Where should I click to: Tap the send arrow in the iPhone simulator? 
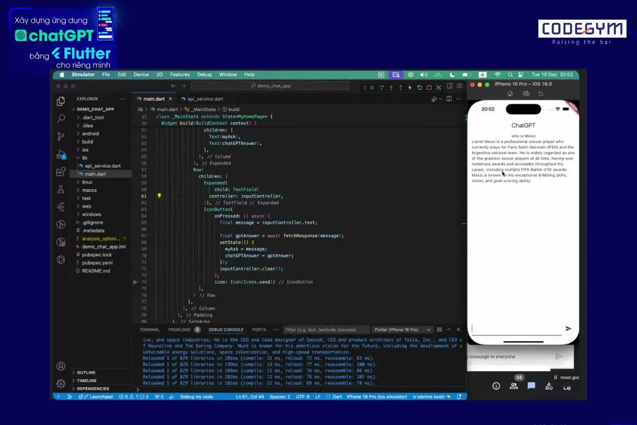569,329
